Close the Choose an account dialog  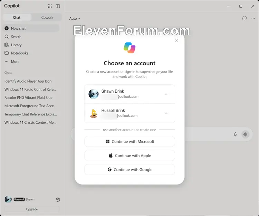click(176, 40)
